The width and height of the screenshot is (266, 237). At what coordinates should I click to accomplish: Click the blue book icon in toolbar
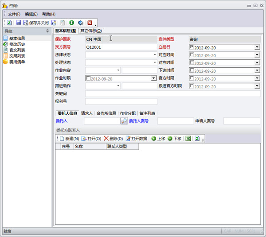81,23
